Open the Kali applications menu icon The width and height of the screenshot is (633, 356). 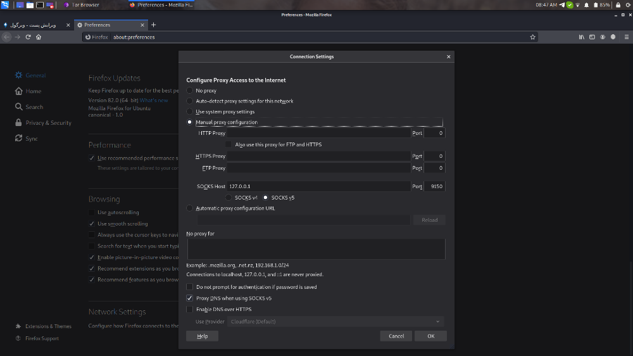5,5
